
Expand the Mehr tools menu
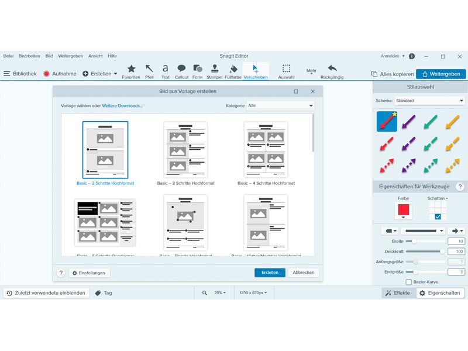pos(311,71)
